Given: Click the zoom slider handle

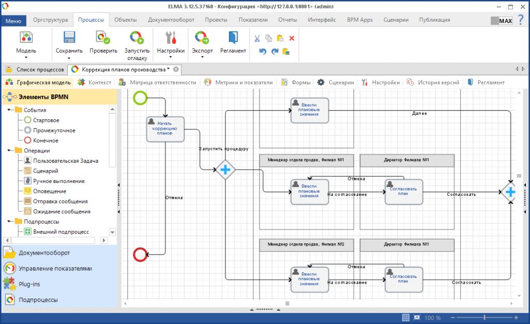Looking at the screenshot, I should [484, 317].
